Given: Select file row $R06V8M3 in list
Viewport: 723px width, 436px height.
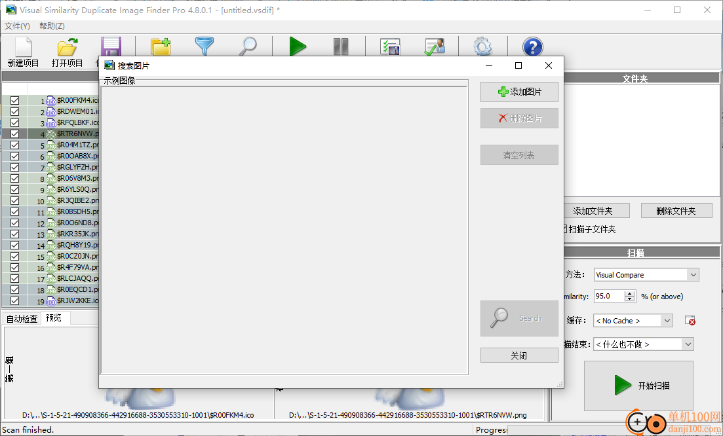Looking at the screenshot, I should tap(50, 178).
